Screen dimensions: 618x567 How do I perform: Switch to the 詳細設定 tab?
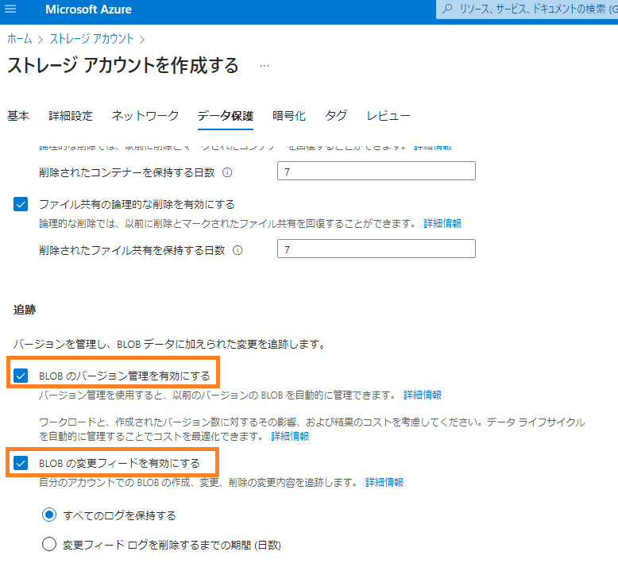pos(71,115)
